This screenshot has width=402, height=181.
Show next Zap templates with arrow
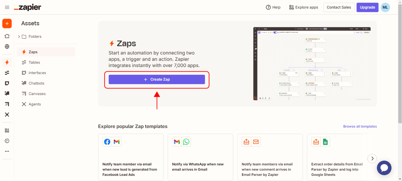[x=372, y=158]
